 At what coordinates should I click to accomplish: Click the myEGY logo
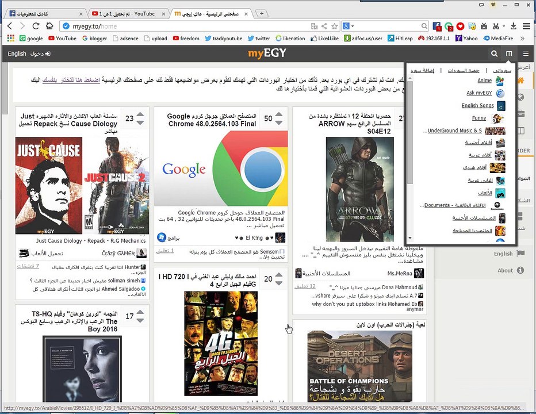point(267,53)
